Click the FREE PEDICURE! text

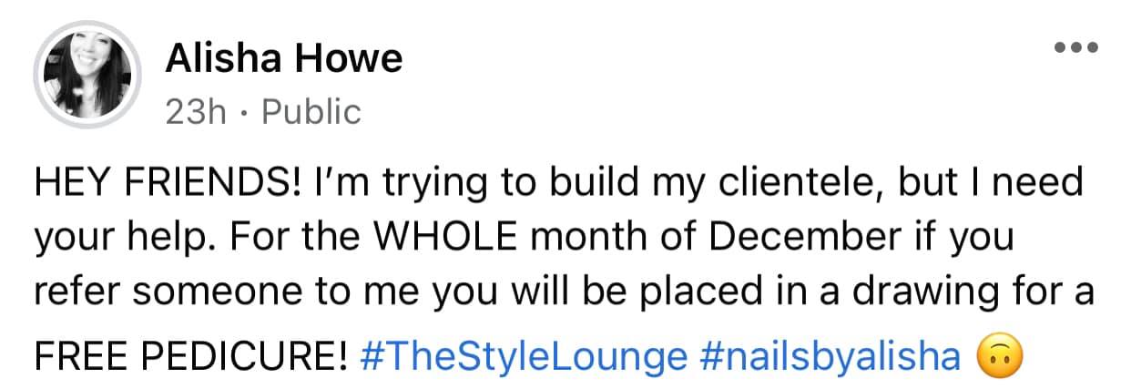(191, 356)
